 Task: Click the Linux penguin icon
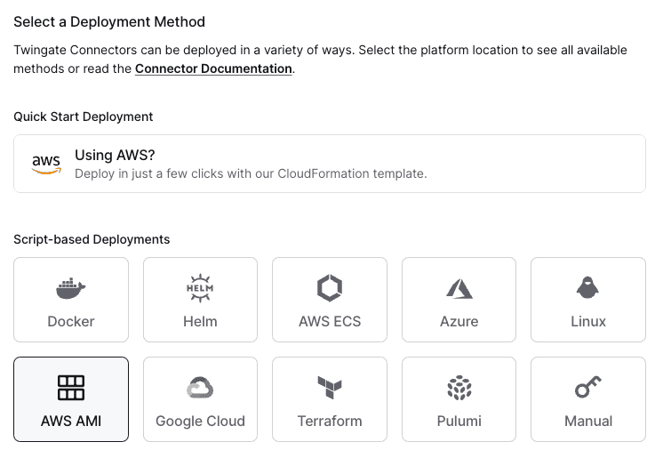coord(587,288)
